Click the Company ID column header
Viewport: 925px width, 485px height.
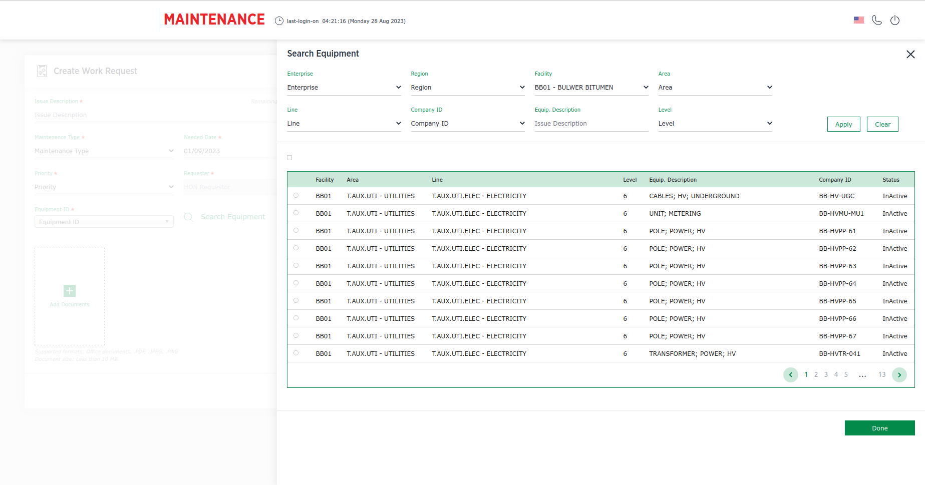pyautogui.click(x=835, y=180)
